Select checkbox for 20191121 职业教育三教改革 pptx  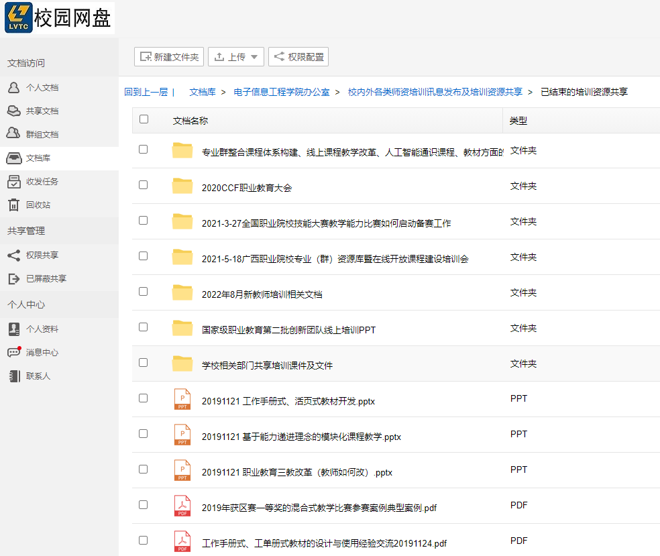click(143, 469)
